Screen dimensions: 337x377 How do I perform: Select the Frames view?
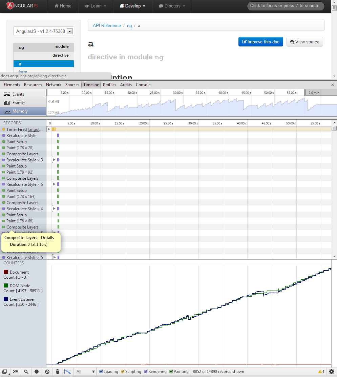[23, 103]
